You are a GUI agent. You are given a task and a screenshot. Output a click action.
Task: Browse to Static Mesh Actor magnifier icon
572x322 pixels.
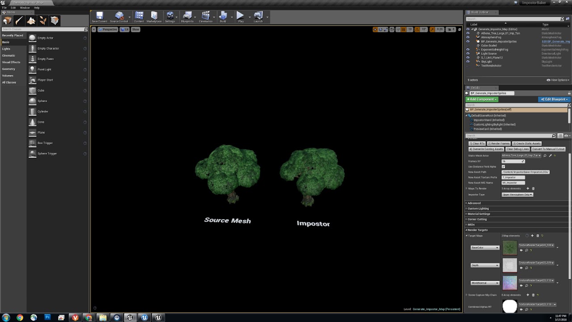(x=545, y=156)
